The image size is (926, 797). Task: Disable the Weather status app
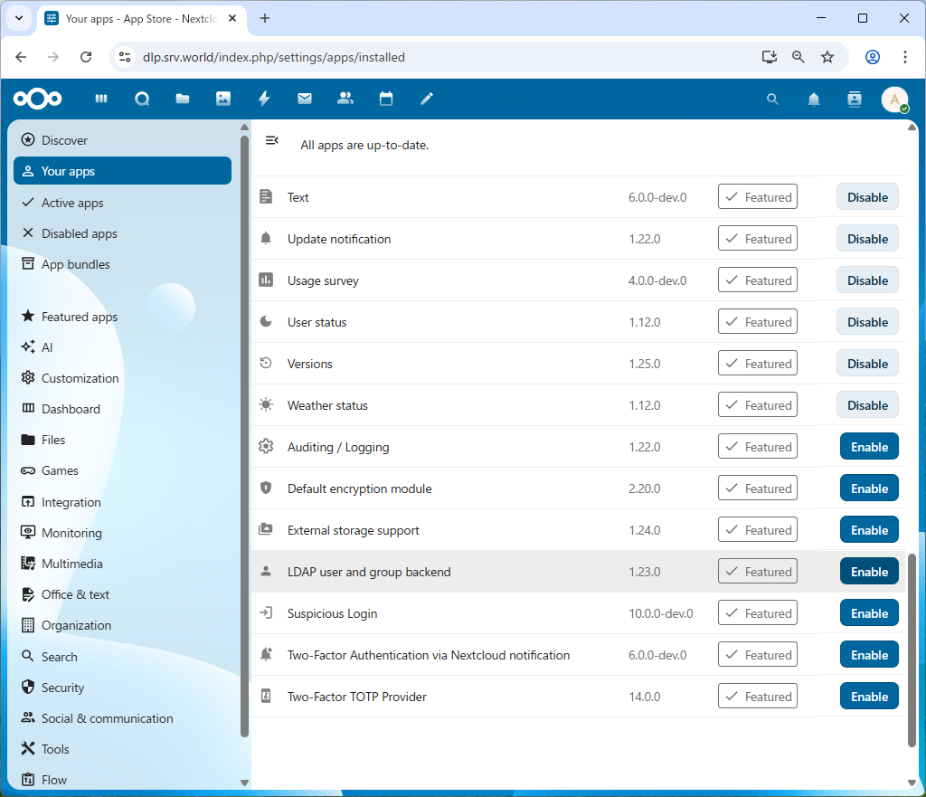[x=866, y=404]
